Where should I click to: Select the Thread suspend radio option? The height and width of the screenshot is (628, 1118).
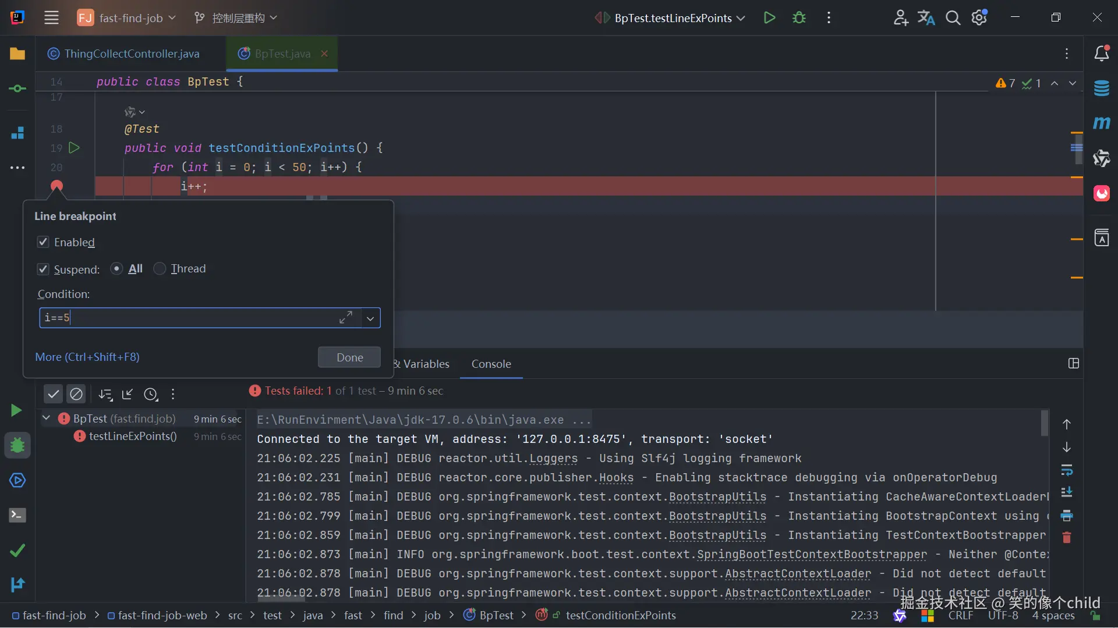coord(160,268)
